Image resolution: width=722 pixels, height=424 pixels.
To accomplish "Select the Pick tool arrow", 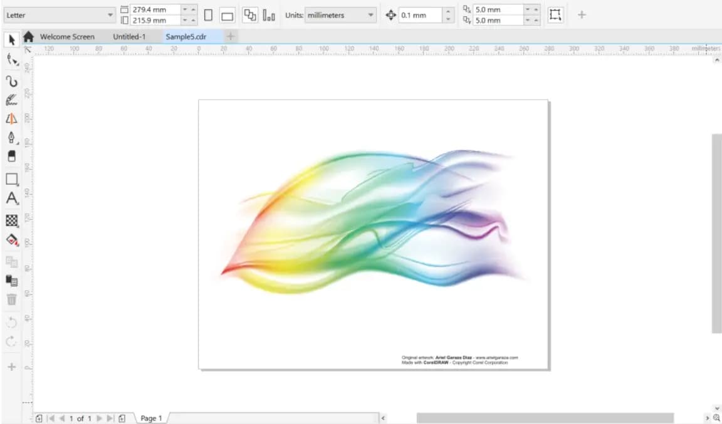I will 11,40.
